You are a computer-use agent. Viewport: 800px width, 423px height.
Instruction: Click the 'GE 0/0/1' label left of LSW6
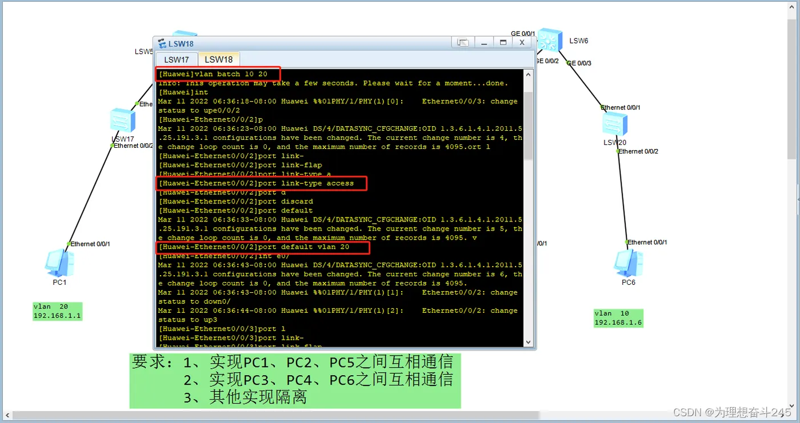coord(523,34)
